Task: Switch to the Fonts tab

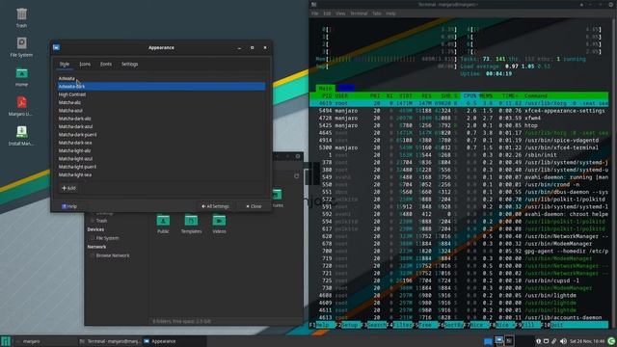Action: click(106, 64)
